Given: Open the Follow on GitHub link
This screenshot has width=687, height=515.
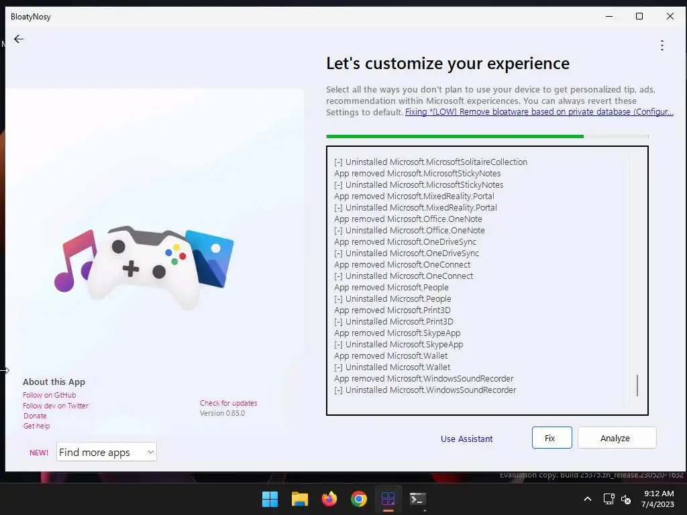Looking at the screenshot, I should (x=49, y=395).
